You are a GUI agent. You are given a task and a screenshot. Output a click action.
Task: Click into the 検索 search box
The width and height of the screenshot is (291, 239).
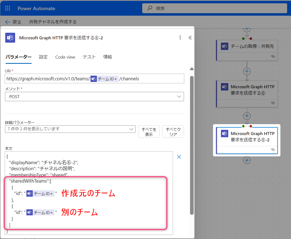pyautogui.click(x=215, y=8)
